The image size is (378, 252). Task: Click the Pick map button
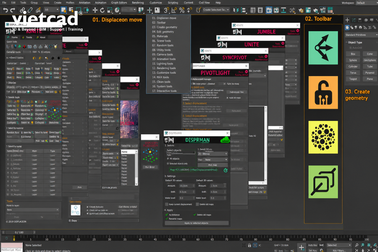coord(213,165)
